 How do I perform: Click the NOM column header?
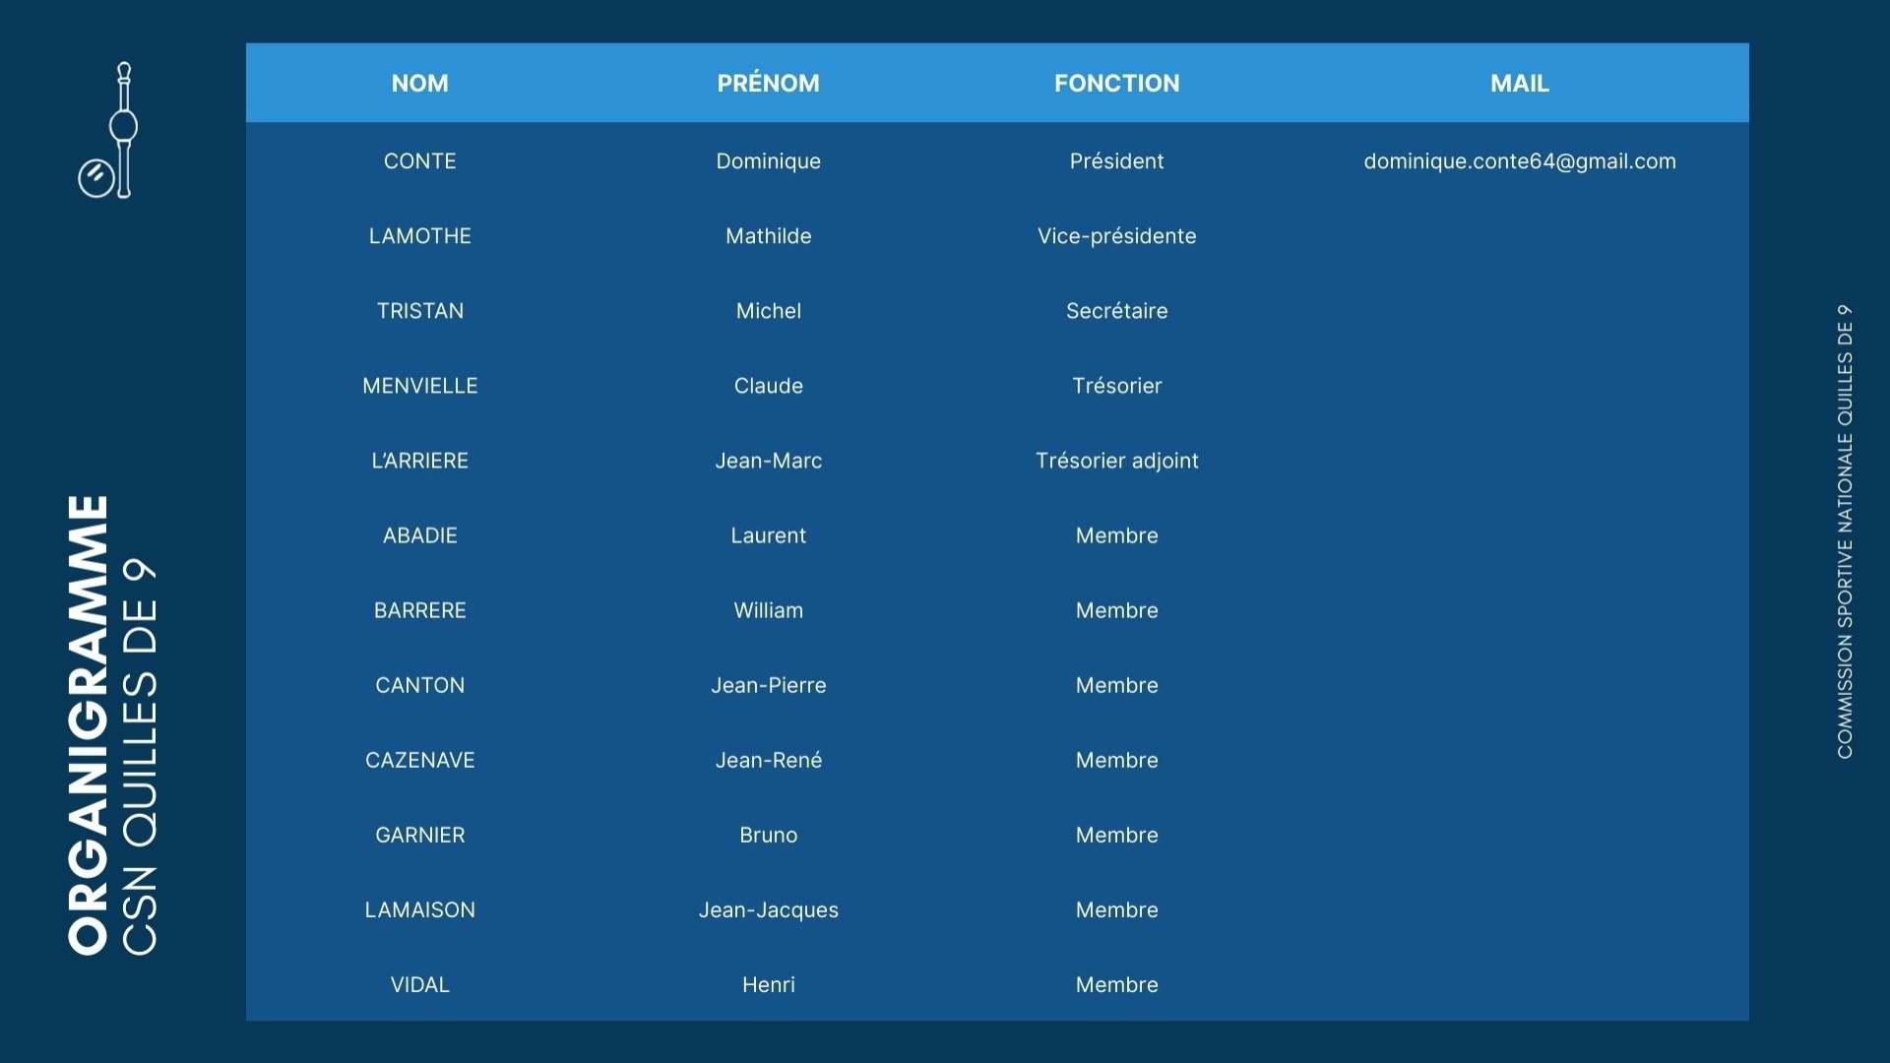[420, 84]
